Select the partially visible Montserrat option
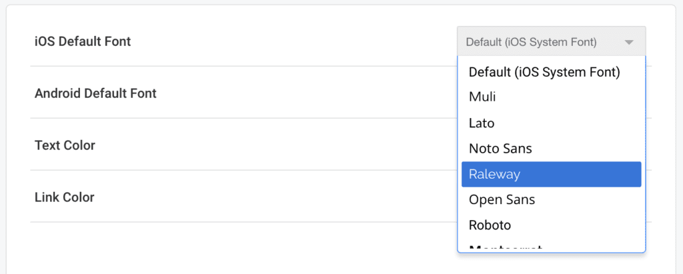 (x=506, y=248)
